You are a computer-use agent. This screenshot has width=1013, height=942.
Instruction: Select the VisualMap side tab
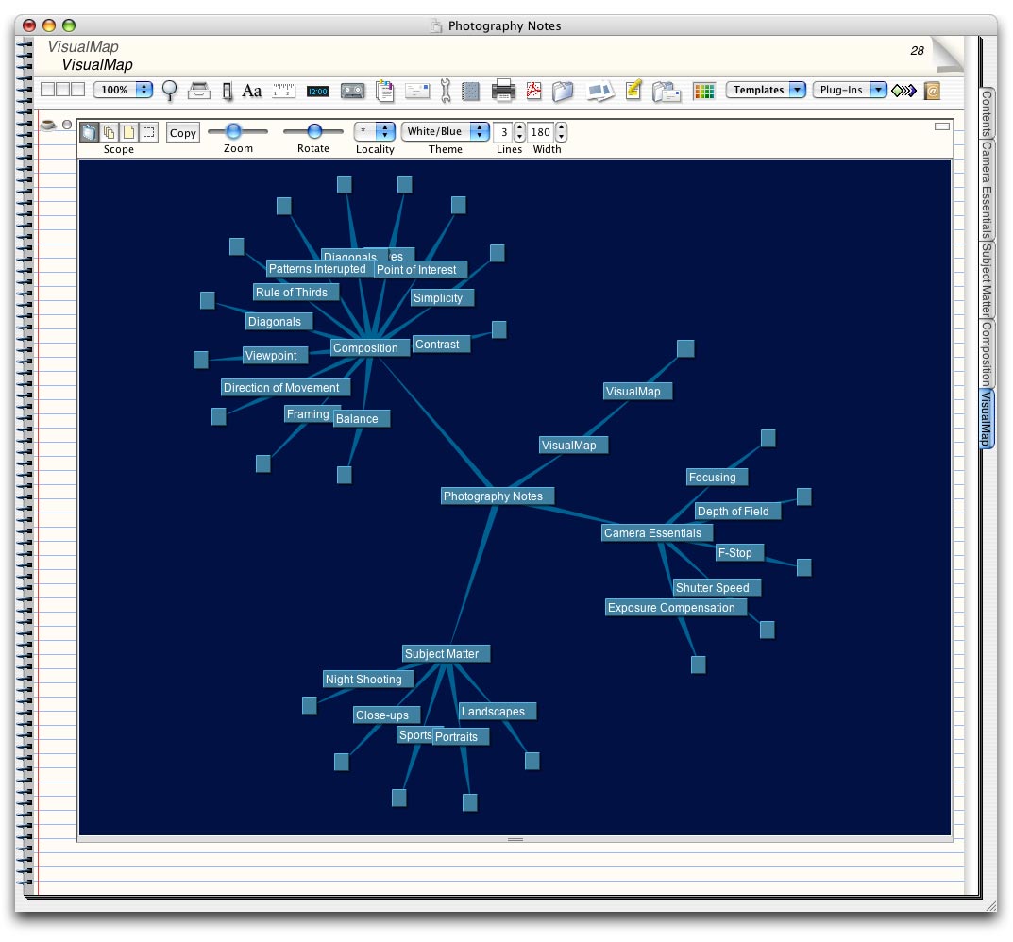click(x=987, y=419)
